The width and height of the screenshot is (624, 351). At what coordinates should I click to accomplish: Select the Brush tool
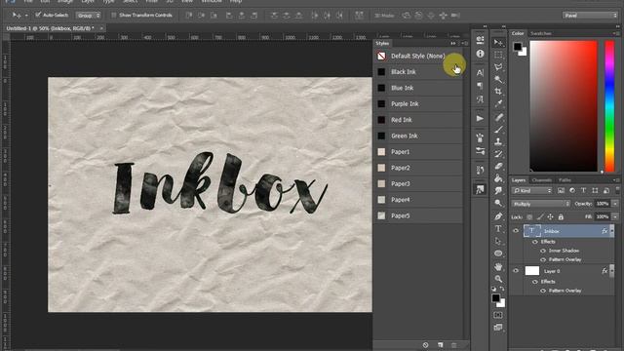coord(498,130)
